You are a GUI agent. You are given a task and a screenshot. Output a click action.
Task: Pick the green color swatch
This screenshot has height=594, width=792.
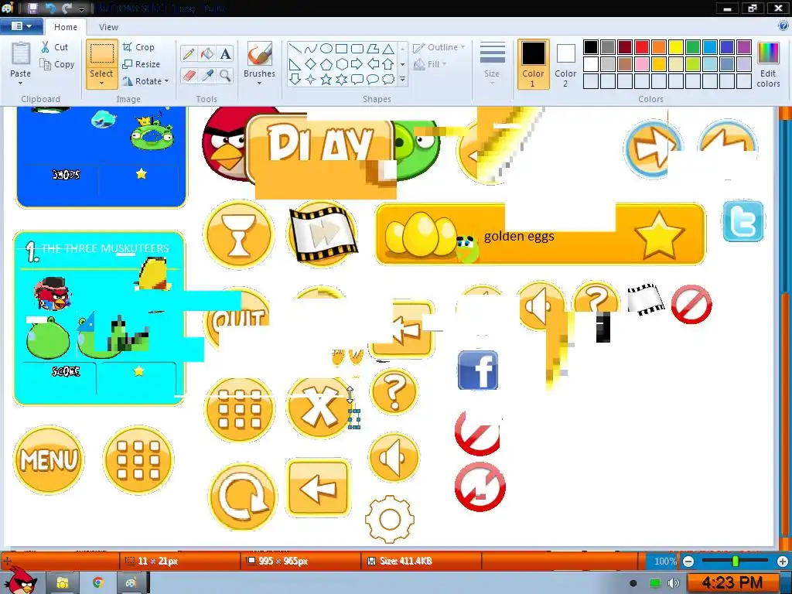pyautogui.click(x=693, y=47)
